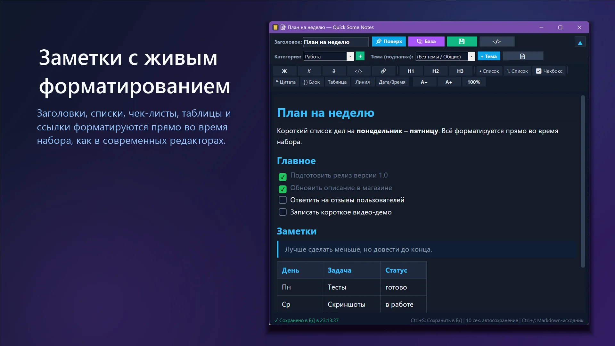Click the green save floppy icon button

[462, 41]
